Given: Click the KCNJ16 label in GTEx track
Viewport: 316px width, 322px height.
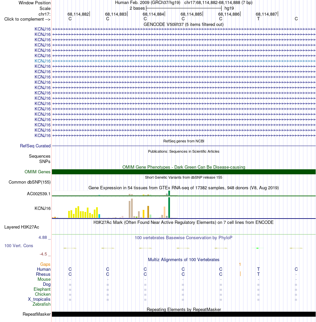Looking at the screenshot, I should coord(43,209).
